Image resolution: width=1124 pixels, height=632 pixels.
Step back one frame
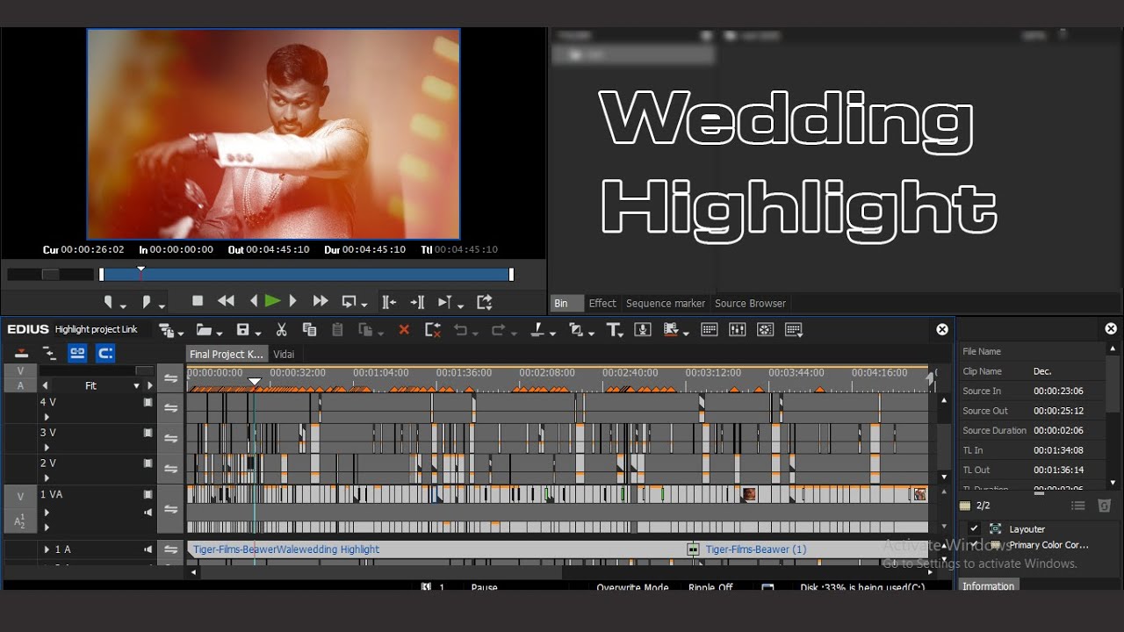(254, 301)
